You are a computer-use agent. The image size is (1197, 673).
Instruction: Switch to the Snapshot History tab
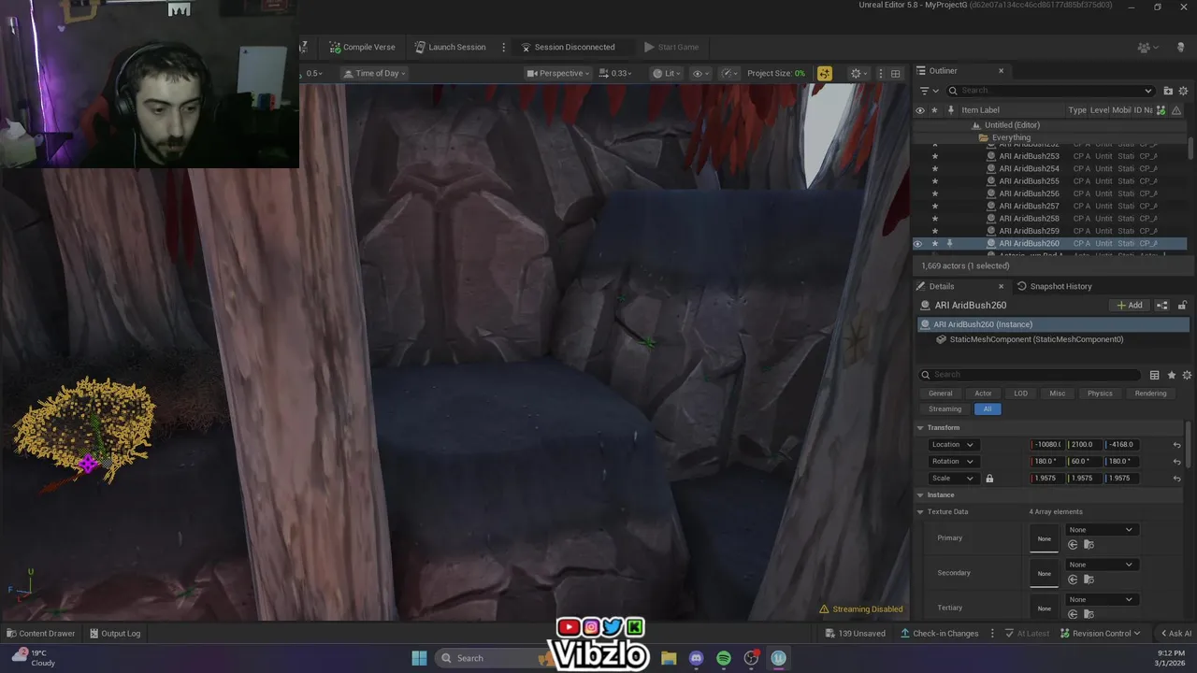tap(1054, 286)
